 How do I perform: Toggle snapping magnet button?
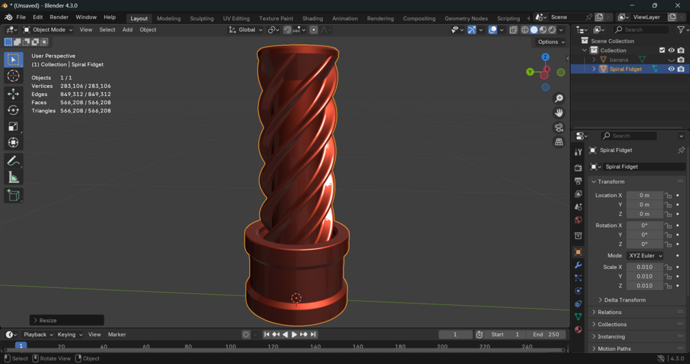pyautogui.click(x=287, y=30)
